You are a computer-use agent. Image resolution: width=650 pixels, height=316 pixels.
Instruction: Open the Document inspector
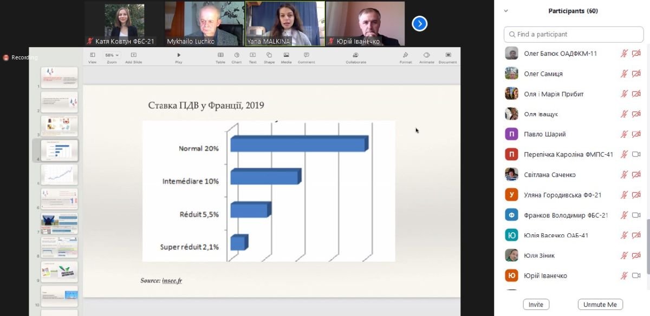click(x=448, y=58)
